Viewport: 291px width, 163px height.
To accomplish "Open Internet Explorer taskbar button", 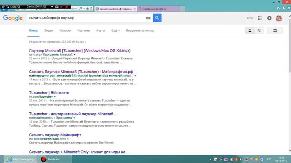I will click(x=20, y=159).
